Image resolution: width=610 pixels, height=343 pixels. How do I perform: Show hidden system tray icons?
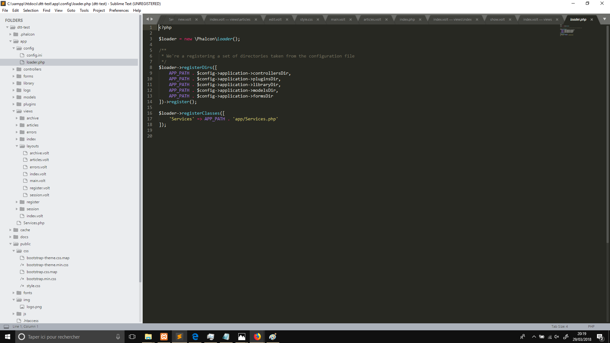tap(534, 337)
